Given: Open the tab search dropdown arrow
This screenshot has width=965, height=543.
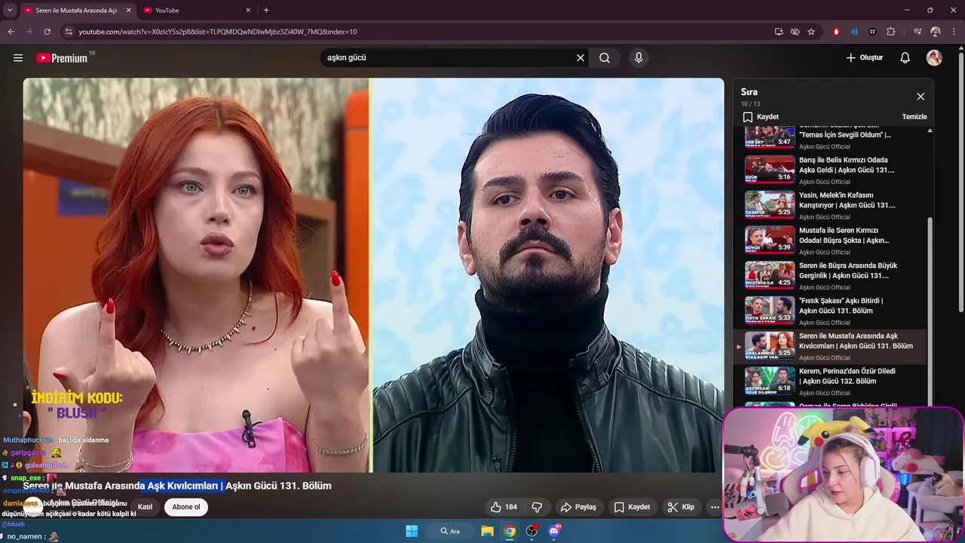Looking at the screenshot, I should (10, 11).
